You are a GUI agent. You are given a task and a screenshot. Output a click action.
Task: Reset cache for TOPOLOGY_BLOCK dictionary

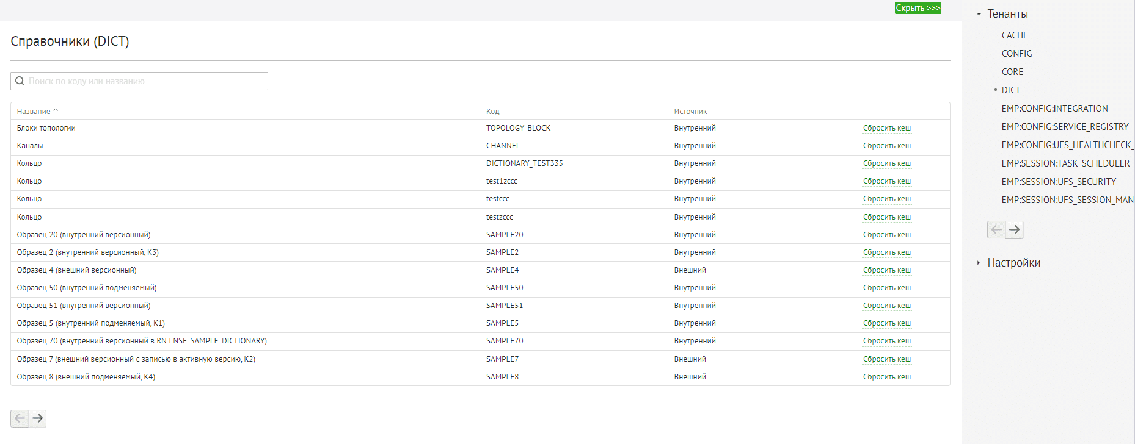click(x=886, y=128)
